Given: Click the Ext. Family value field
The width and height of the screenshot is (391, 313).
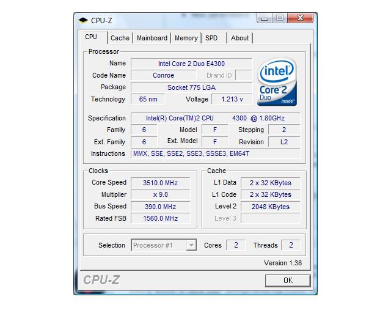Looking at the screenshot, I should tap(144, 142).
